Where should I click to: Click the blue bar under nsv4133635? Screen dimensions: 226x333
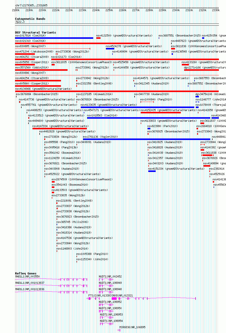tap(137, 107)
